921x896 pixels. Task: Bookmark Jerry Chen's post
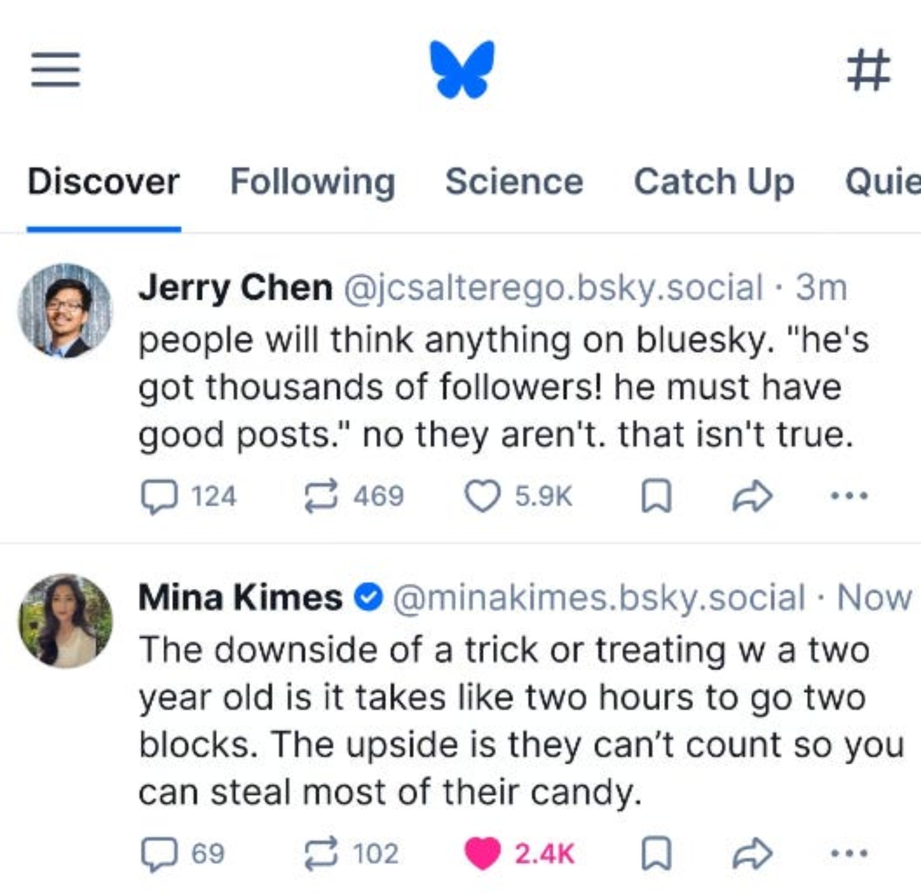(656, 496)
